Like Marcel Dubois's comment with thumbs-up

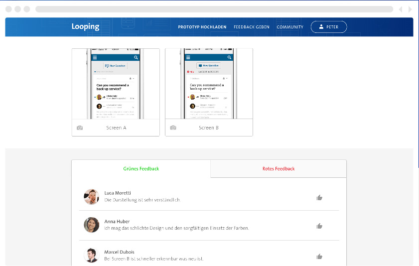point(319,257)
